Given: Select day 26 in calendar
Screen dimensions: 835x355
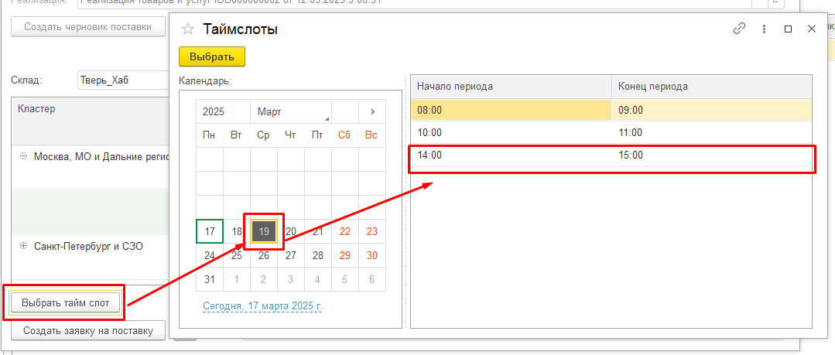Looking at the screenshot, I should (264, 255).
